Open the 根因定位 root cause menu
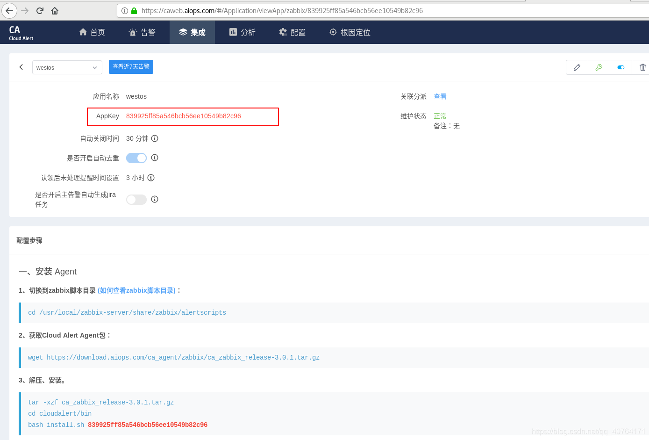 pos(350,32)
